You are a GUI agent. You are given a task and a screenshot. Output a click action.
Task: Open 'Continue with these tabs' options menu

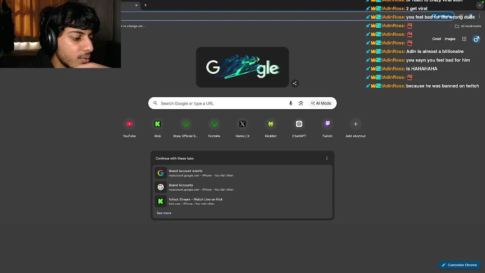pyautogui.click(x=327, y=158)
